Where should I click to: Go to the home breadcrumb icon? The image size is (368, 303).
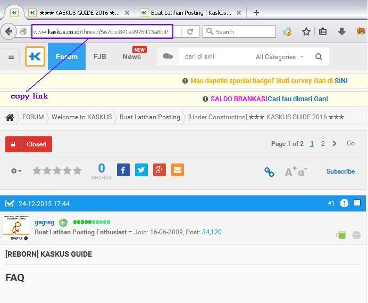pos(10,117)
